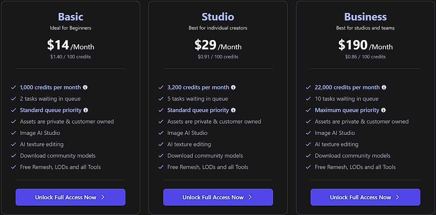Click checkmark next to Basic's Image AI Studio
The height and width of the screenshot is (215, 436).
tap(14, 133)
